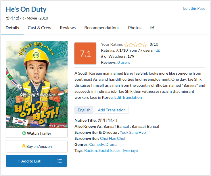Click the orange 7.1 score box

[x=85, y=53]
